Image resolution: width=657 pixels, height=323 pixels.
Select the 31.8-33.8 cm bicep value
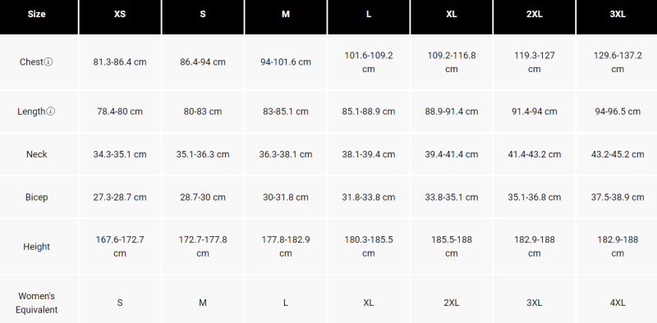click(368, 197)
